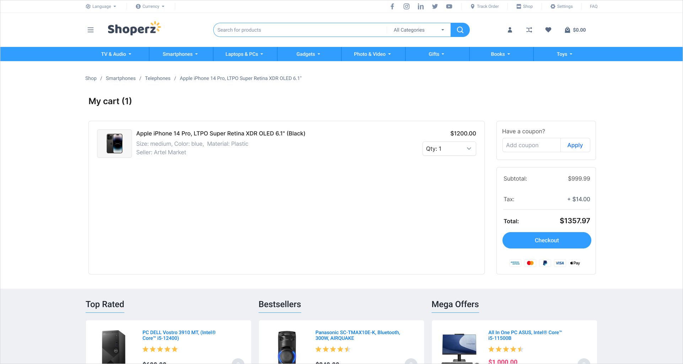Open the iPhone 14 Pro cart thumbnail
683x364 pixels.
tap(114, 144)
